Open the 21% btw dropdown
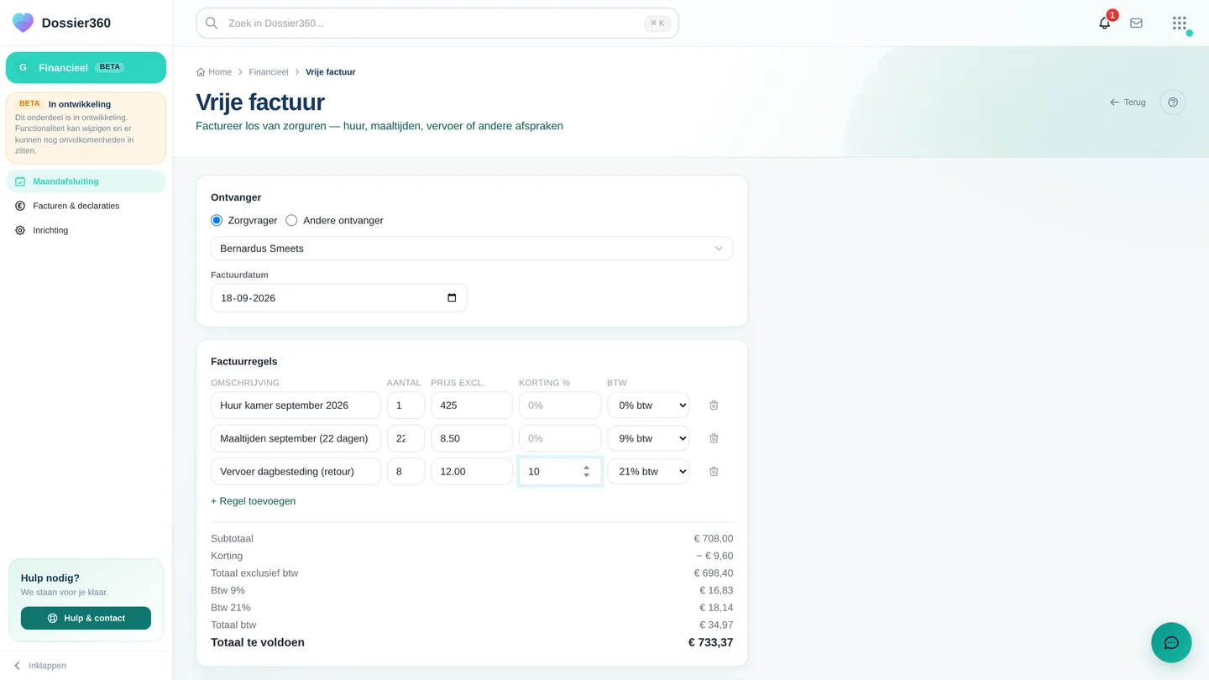The height and width of the screenshot is (680, 1209). point(648,472)
